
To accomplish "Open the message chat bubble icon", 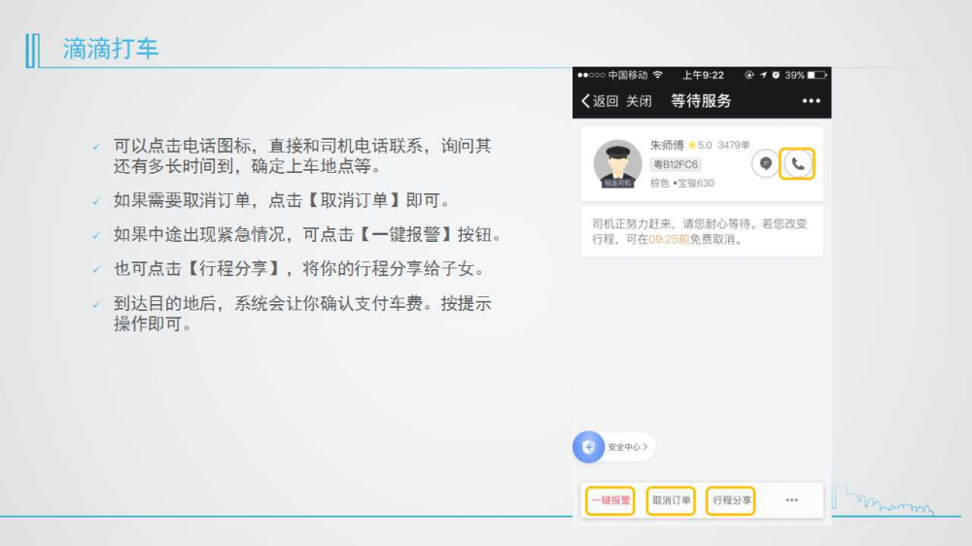I will (766, 164).
